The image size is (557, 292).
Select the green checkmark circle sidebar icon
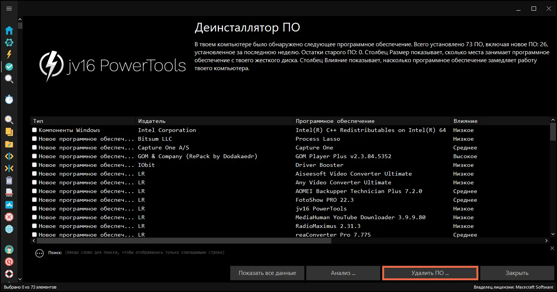coord(9,67)
